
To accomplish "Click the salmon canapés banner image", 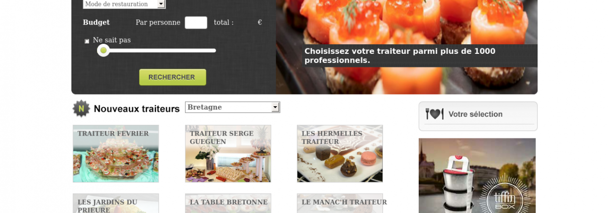I will coord(407,47).
